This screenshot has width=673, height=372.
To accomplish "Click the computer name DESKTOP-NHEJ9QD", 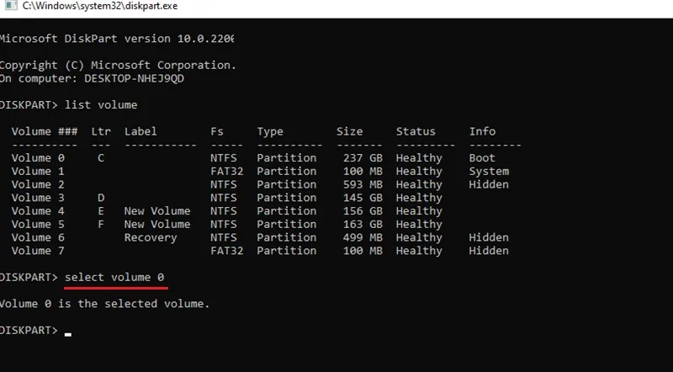I will [134, 78].
